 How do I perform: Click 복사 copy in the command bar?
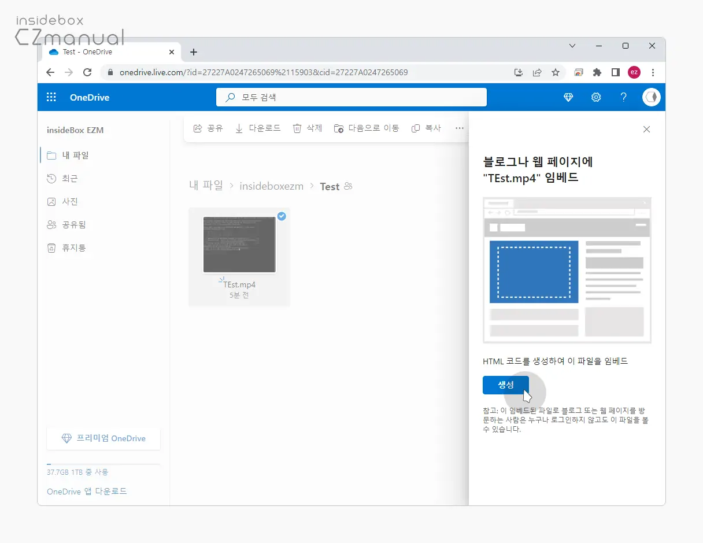pos(426,128)
